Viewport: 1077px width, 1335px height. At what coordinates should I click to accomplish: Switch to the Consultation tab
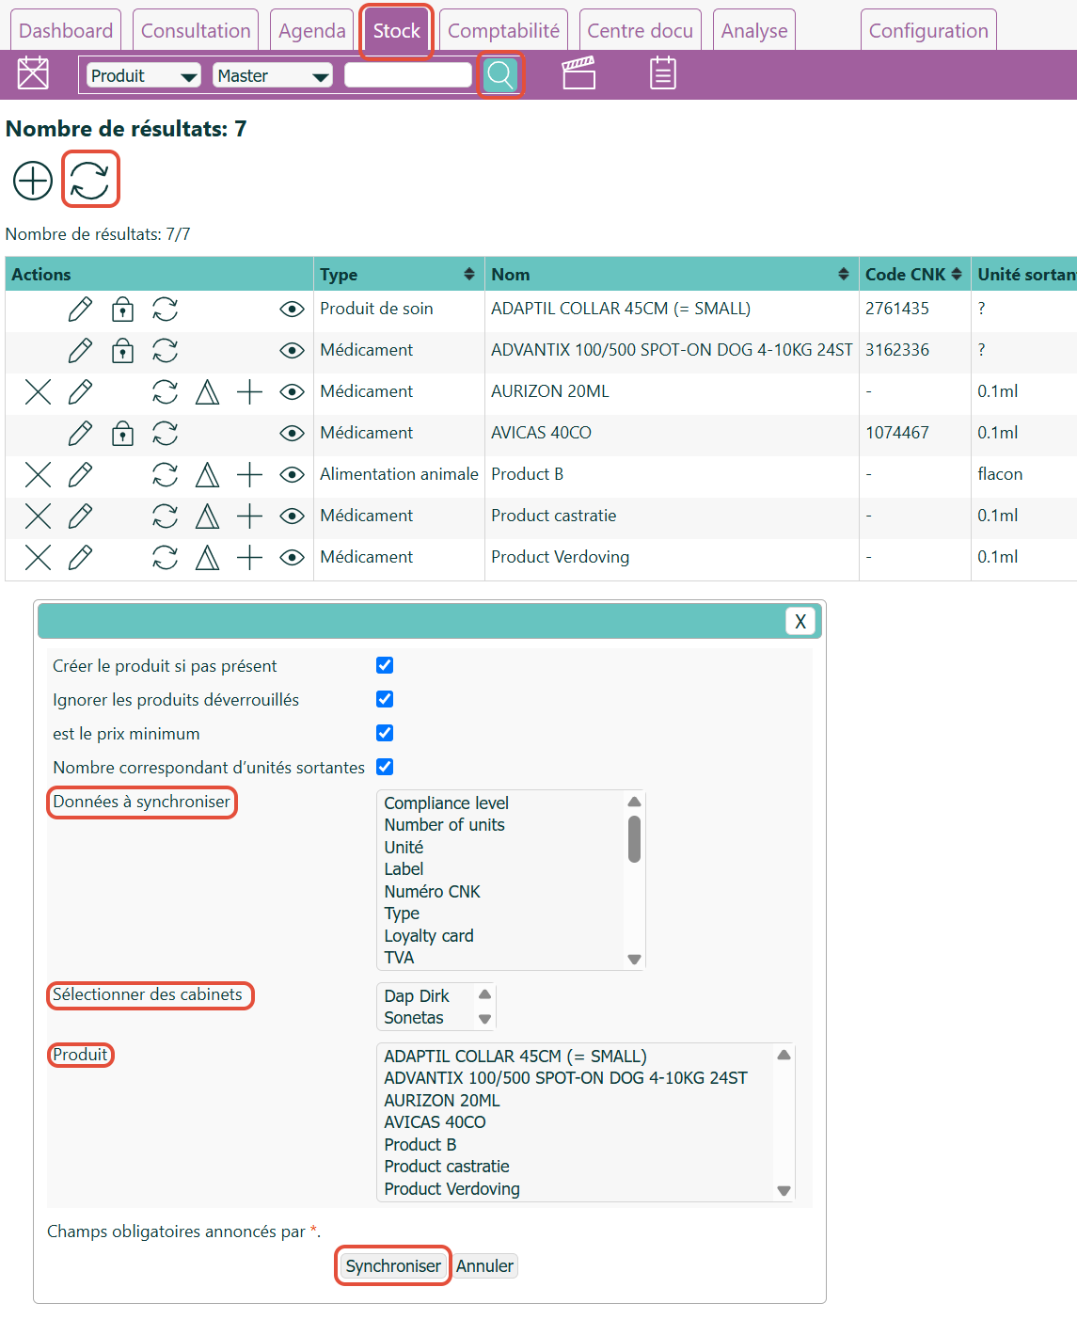tap(196, 31)
